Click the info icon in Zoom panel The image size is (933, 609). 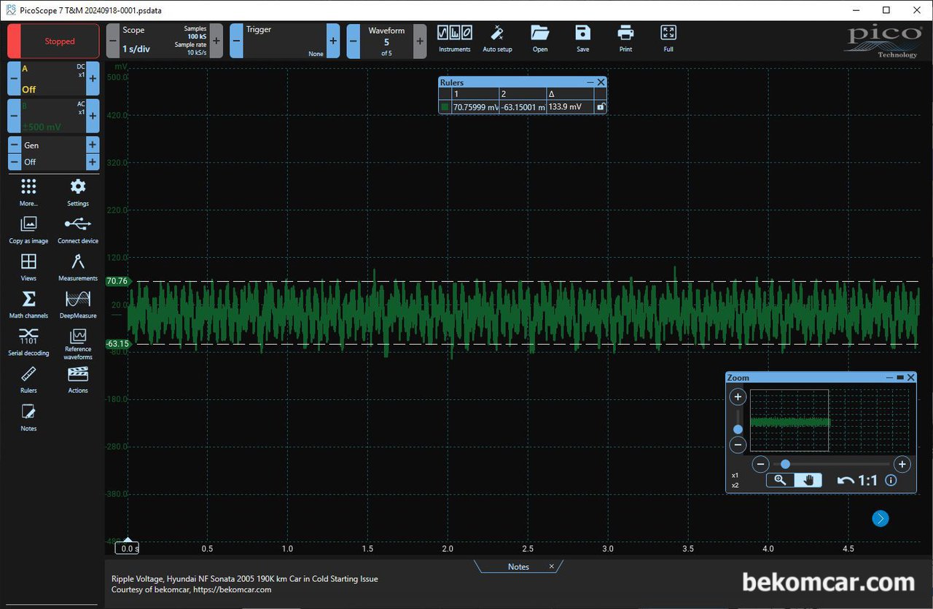890,481
